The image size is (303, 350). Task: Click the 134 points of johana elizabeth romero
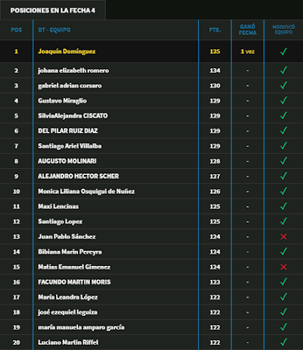point(215,70)
